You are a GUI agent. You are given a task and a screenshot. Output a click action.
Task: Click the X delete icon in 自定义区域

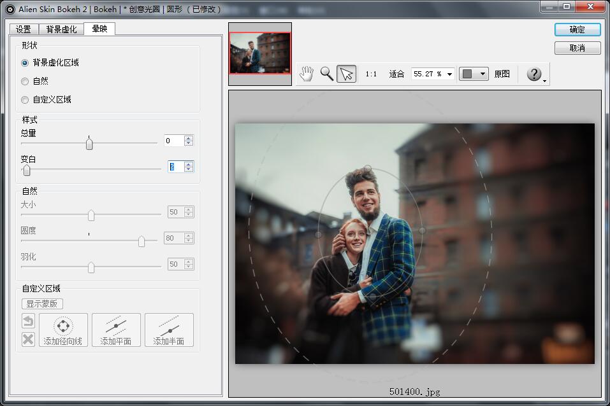[x=28, y=339]
